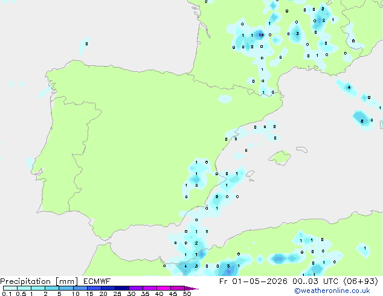383x296 pixels.
Task: Click the "(06+93)" forecast run text
Action: [361, 282]
